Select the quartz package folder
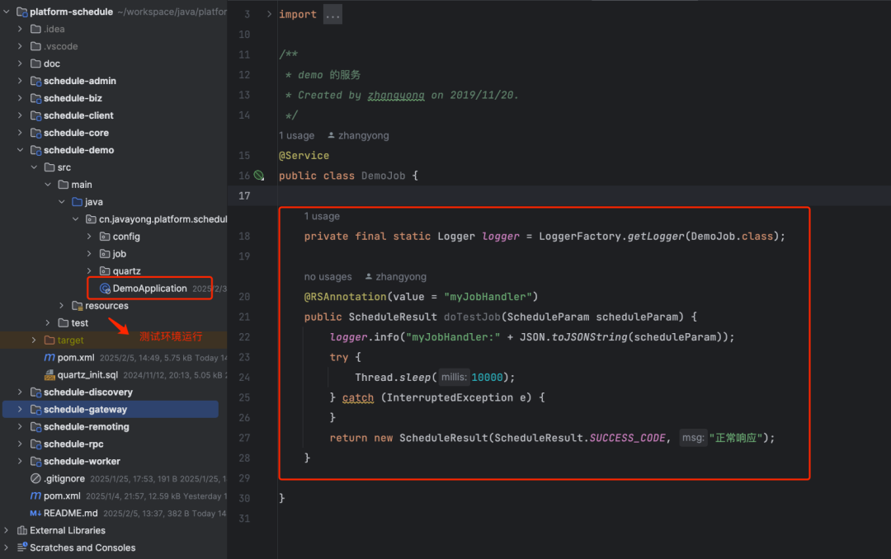 (126, 271)
